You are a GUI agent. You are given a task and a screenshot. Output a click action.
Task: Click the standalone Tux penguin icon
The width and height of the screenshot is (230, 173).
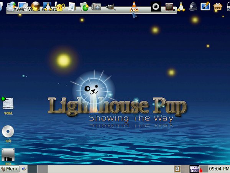[181, 7]
